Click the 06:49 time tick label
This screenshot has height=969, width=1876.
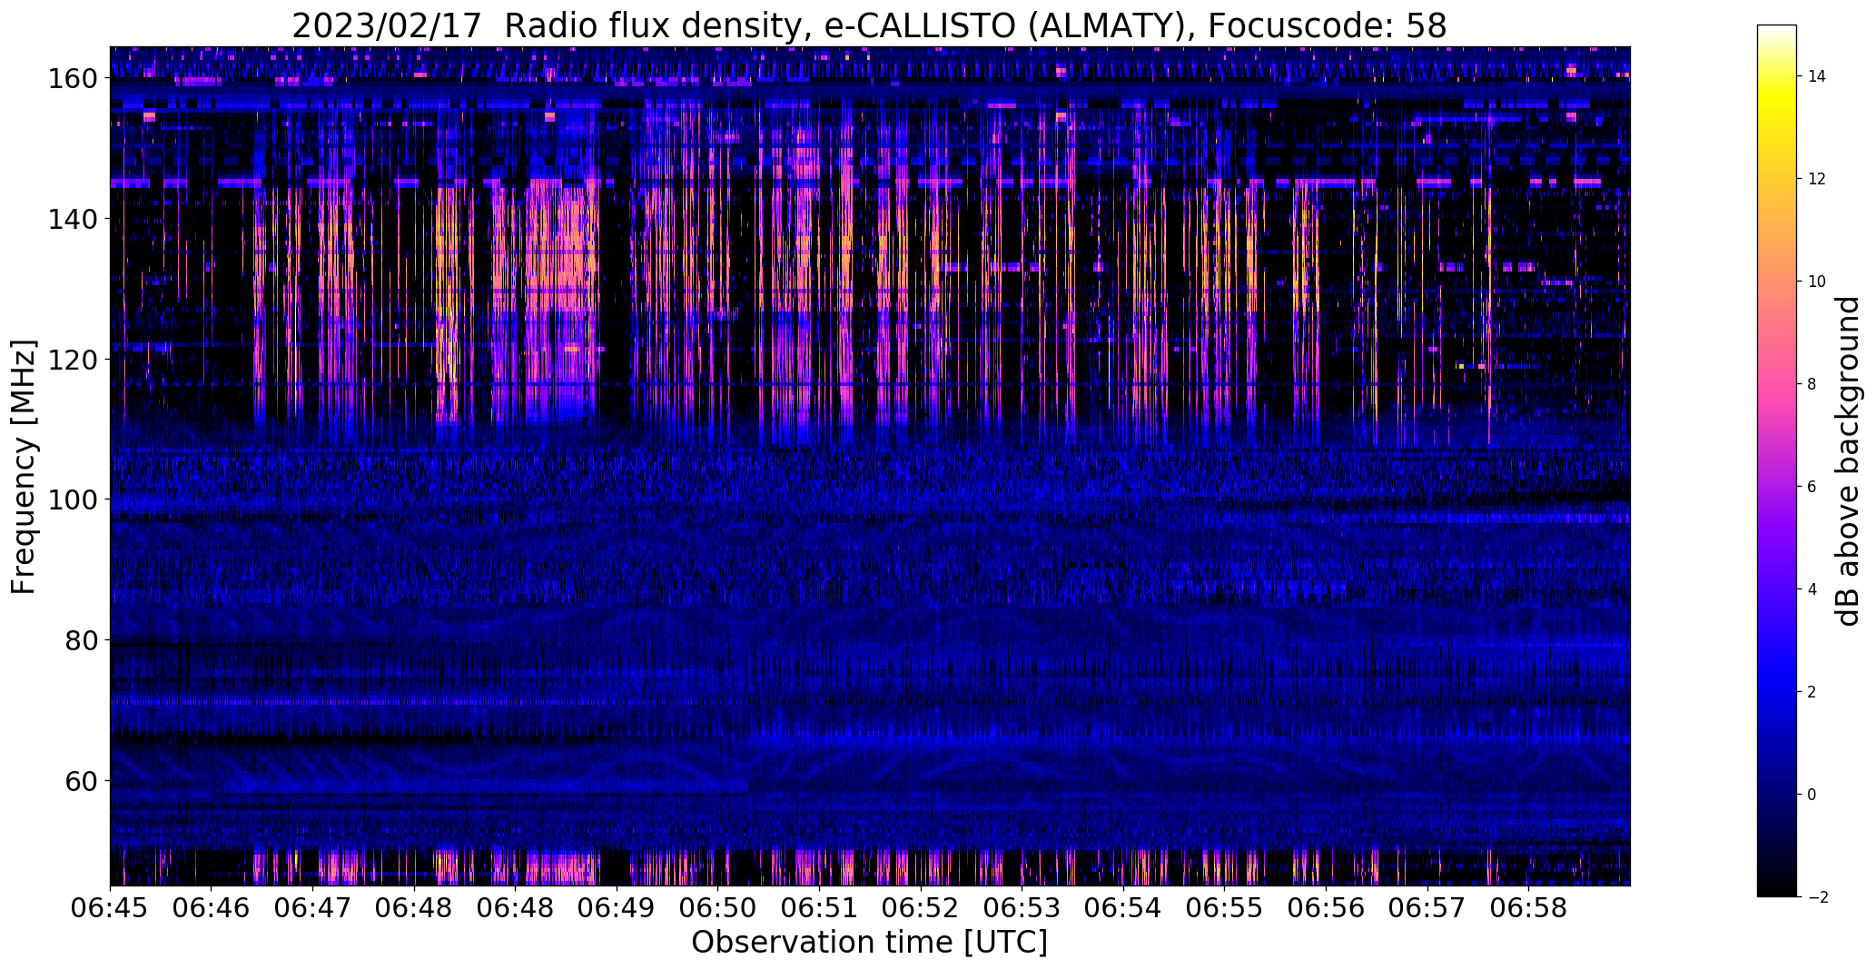pyautogui.click(x=617, y=908)
